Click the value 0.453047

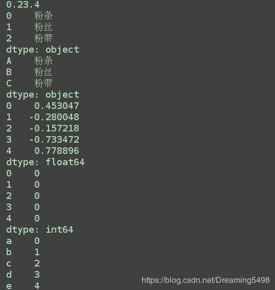[57, 106]
